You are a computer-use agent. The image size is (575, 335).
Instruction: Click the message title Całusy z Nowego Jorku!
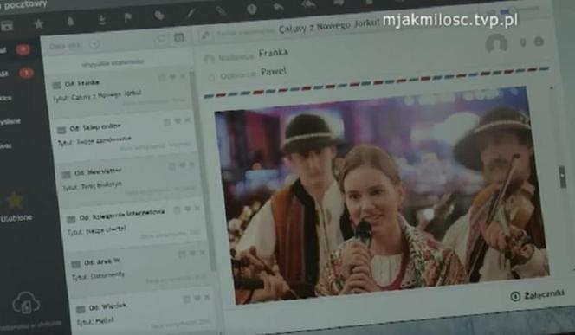point(328,26)
